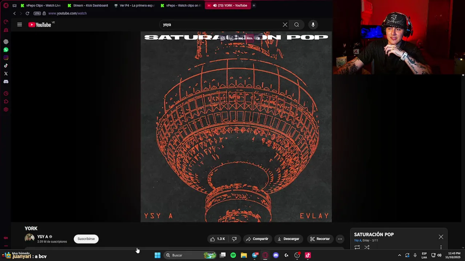Click the Windows taskbar Buscar search box
This screenshot has width=465, height=261.
tap(190, 255)
